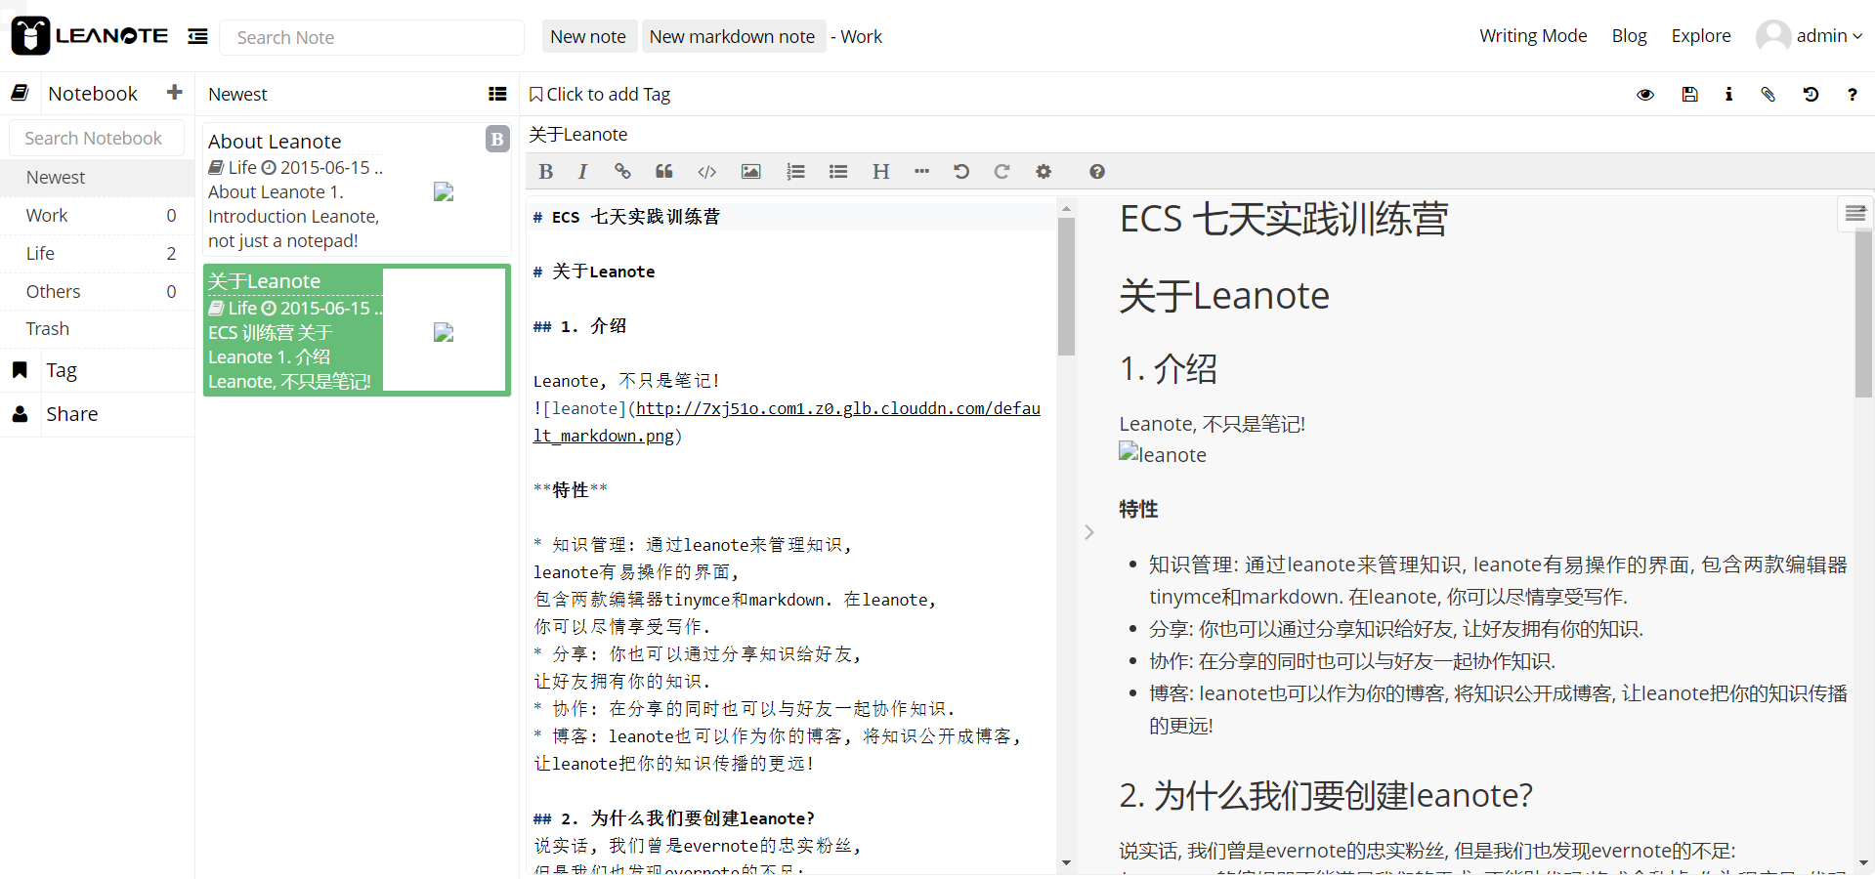Open note info icon
The width and height of the screenshot is (1875, 879).
pos(1728,95)
